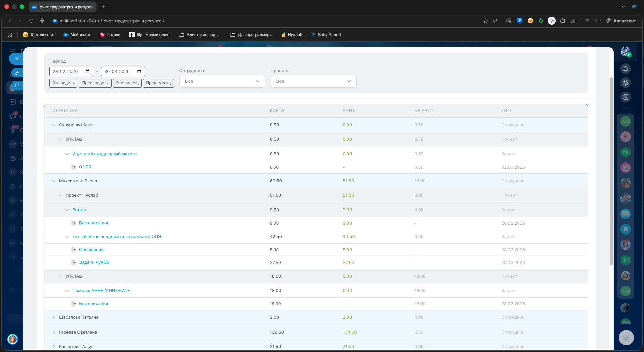
Task: Collapse Максимова Елена row
Action: click(54, 181)
